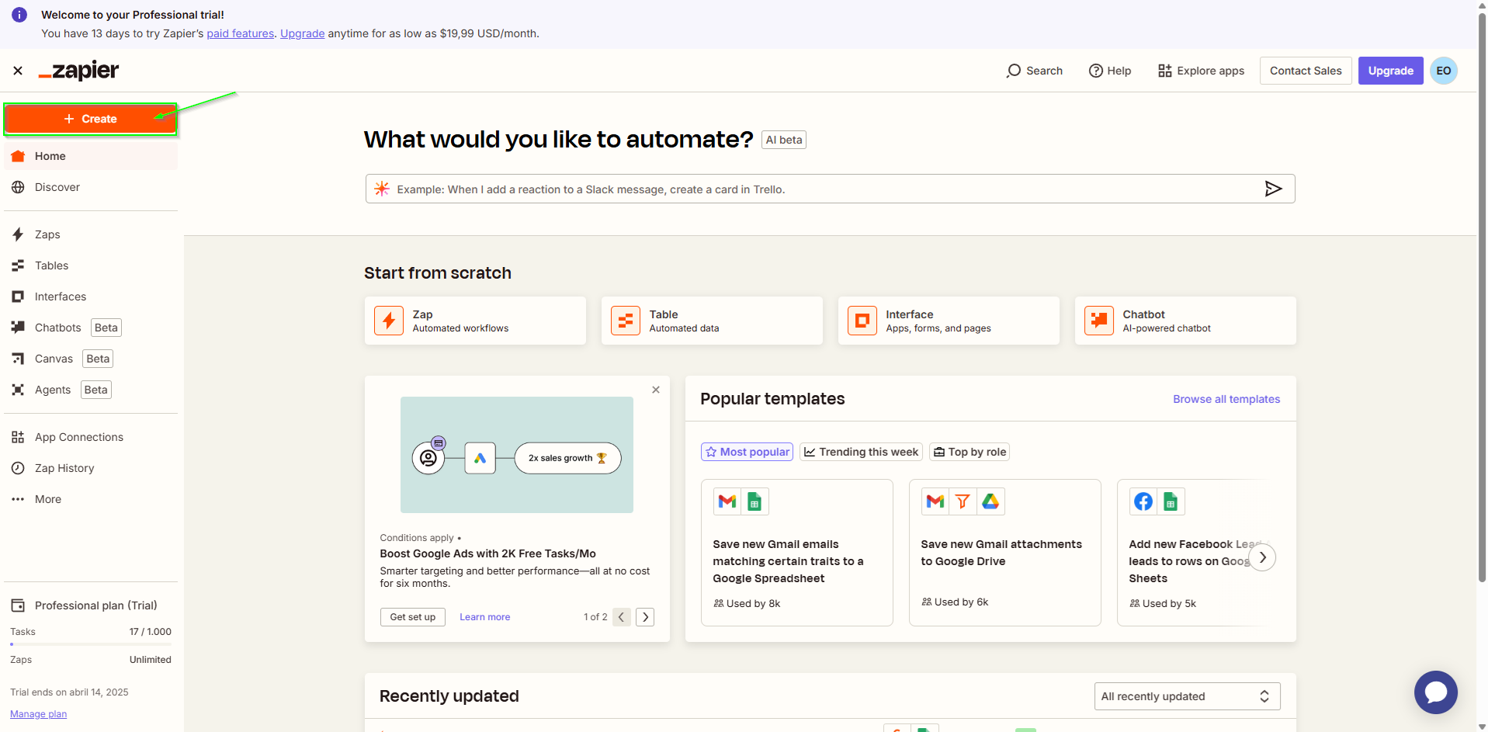Viewport: 1488px width, 732px height.
Task: Open the paid features link in banner
Action: pyautogui.click(x=240, y=33)
